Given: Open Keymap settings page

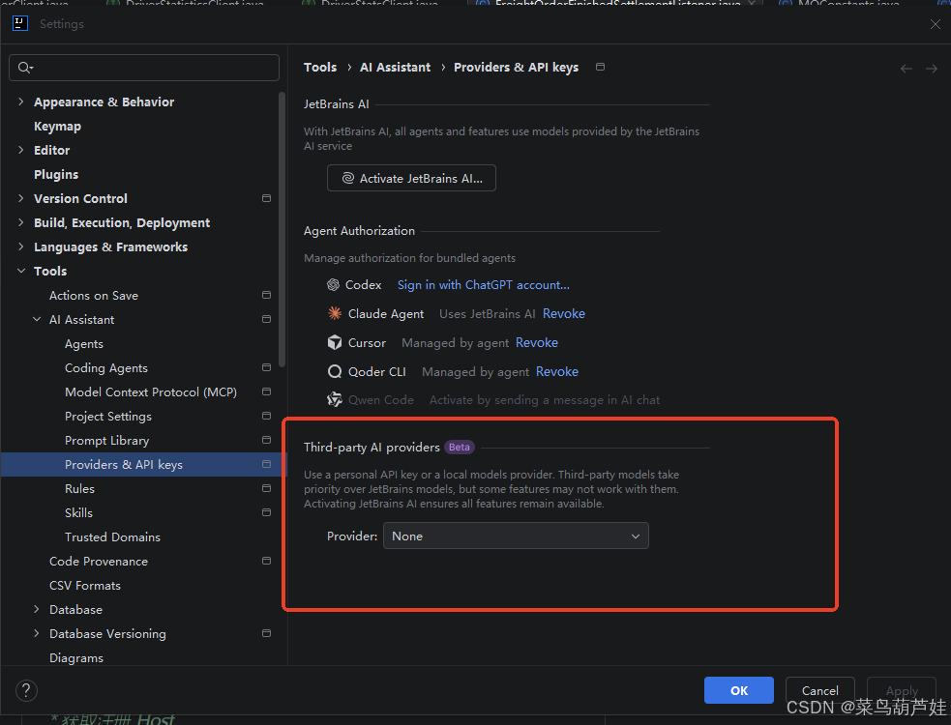Looking at the screenshot, I should 58,126.
